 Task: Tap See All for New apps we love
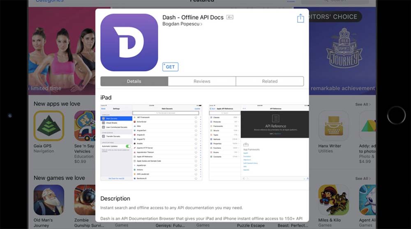363,104
